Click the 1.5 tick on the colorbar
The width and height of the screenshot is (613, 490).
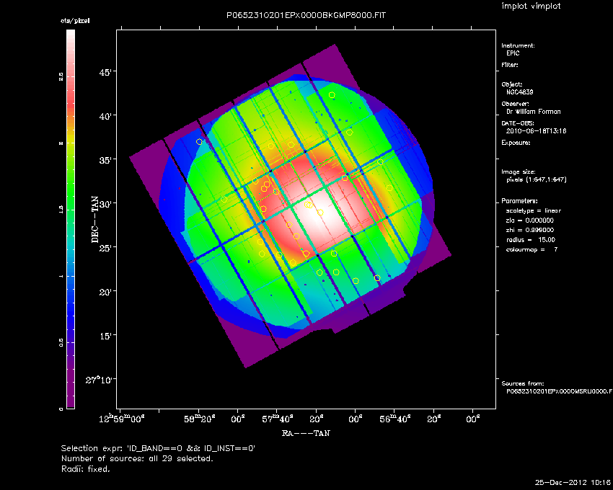point(61,210)
